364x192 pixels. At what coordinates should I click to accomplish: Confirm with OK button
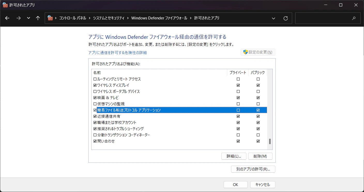point(236,184)
